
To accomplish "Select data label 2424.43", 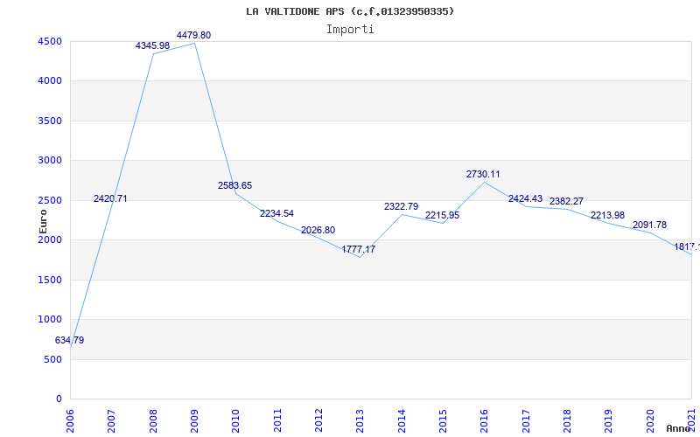I will coord(526,199).
